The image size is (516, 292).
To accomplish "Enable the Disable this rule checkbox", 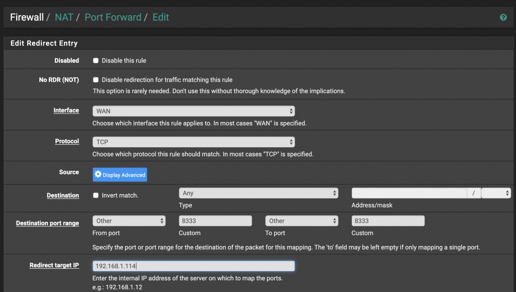I will pyautogui.click(x=96, y=61).
